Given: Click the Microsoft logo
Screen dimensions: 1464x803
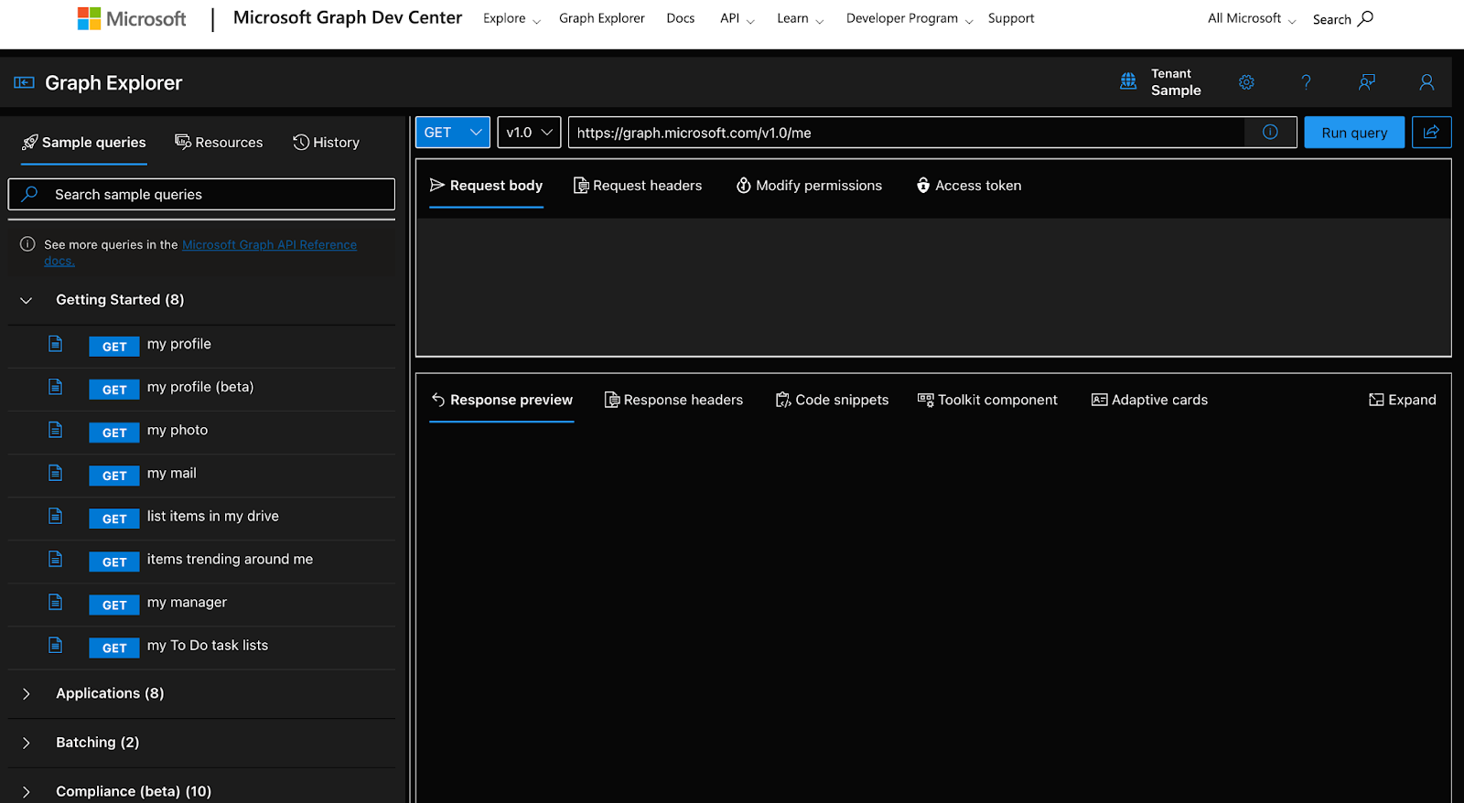Looking at the screenshot, I should (x=132, y=18).
